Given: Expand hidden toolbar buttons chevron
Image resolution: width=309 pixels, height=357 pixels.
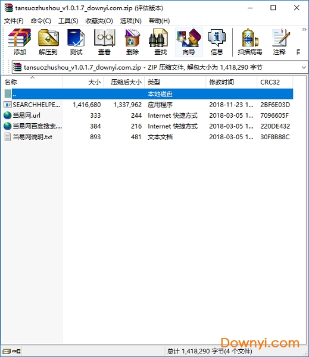Looking at the screenshot, I should (x=304, y=30).
